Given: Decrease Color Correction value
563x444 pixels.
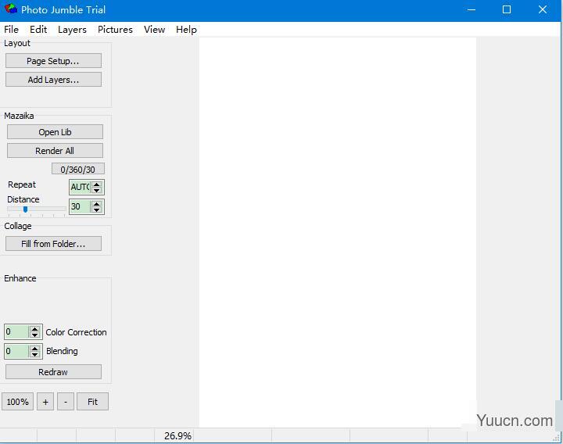Looking at the screenshot, I should tap(34, 335).
